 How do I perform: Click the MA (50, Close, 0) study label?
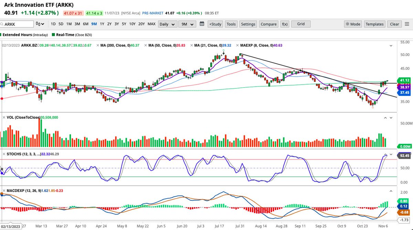[162, 45]
